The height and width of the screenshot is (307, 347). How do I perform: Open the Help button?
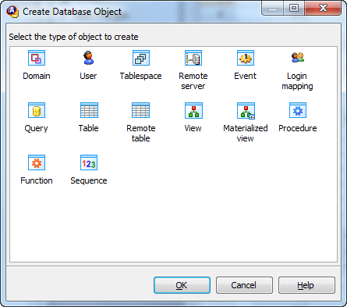306,285
